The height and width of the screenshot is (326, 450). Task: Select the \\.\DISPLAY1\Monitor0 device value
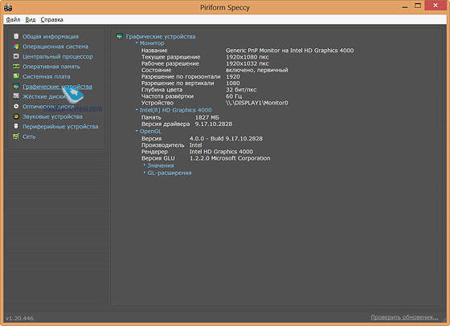(x=257, y=103)
